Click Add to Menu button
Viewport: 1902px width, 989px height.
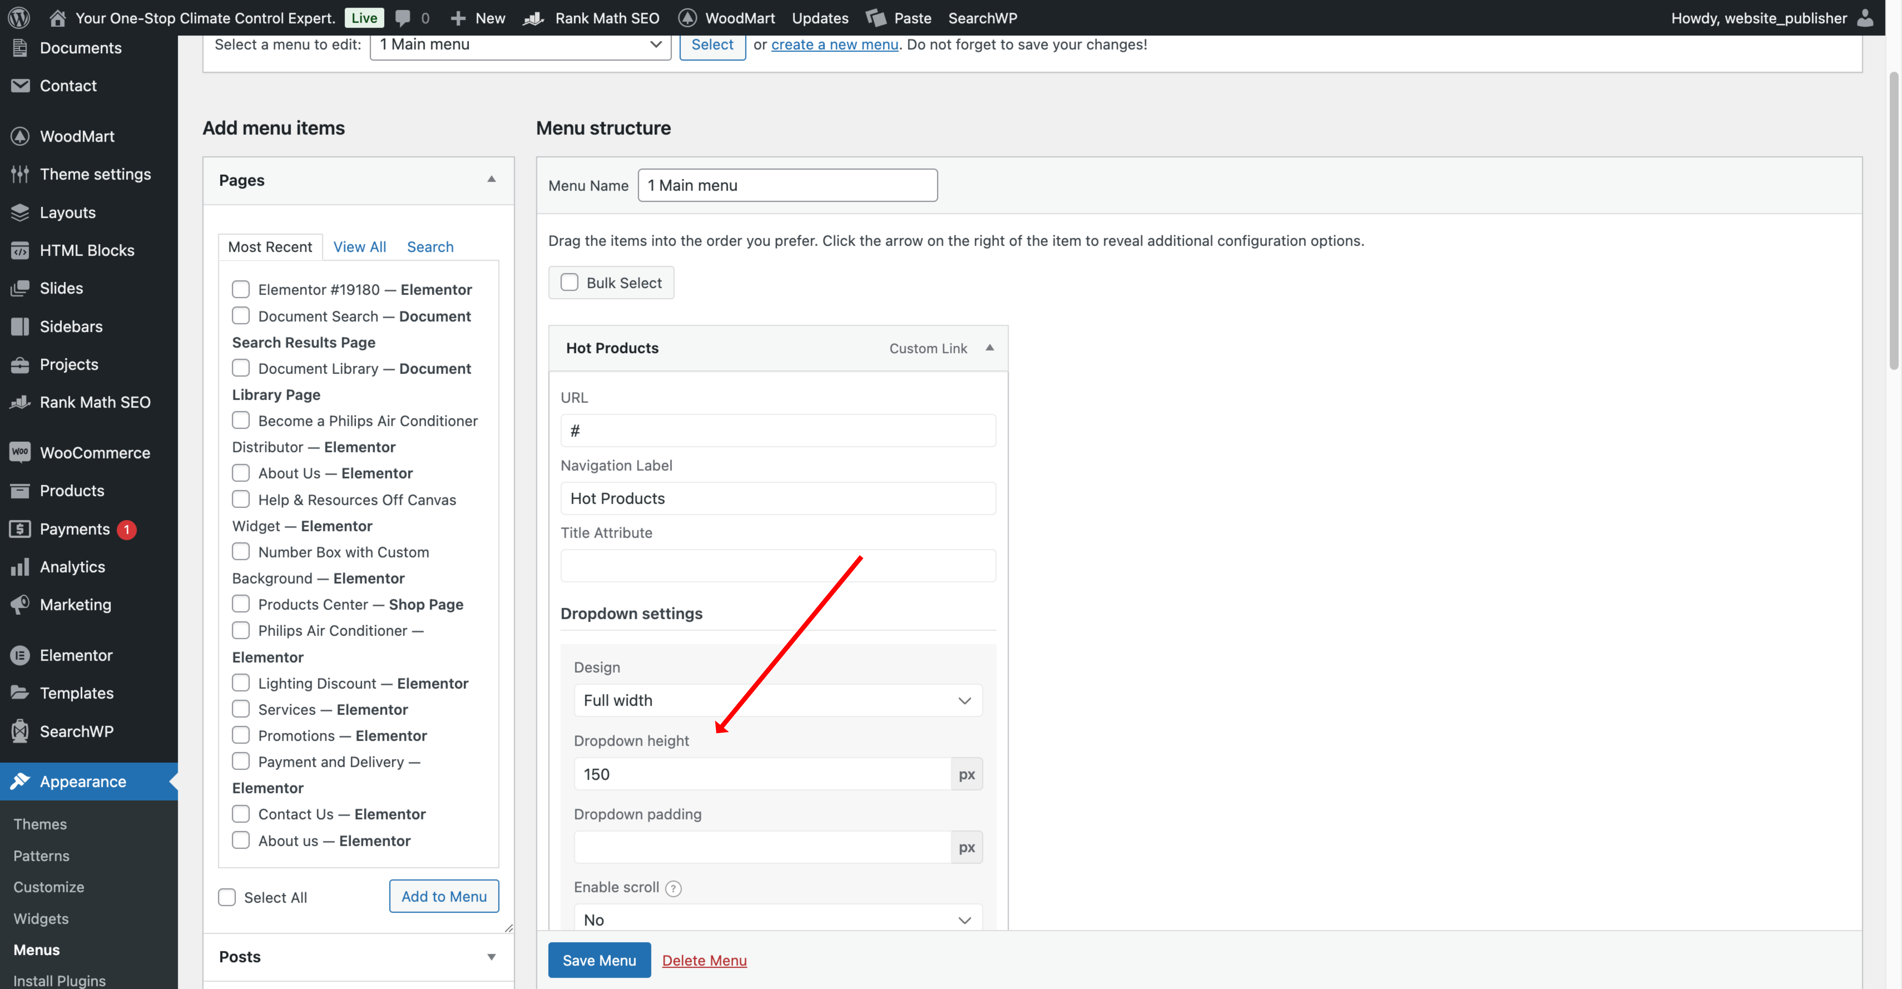tap(444, 896)
